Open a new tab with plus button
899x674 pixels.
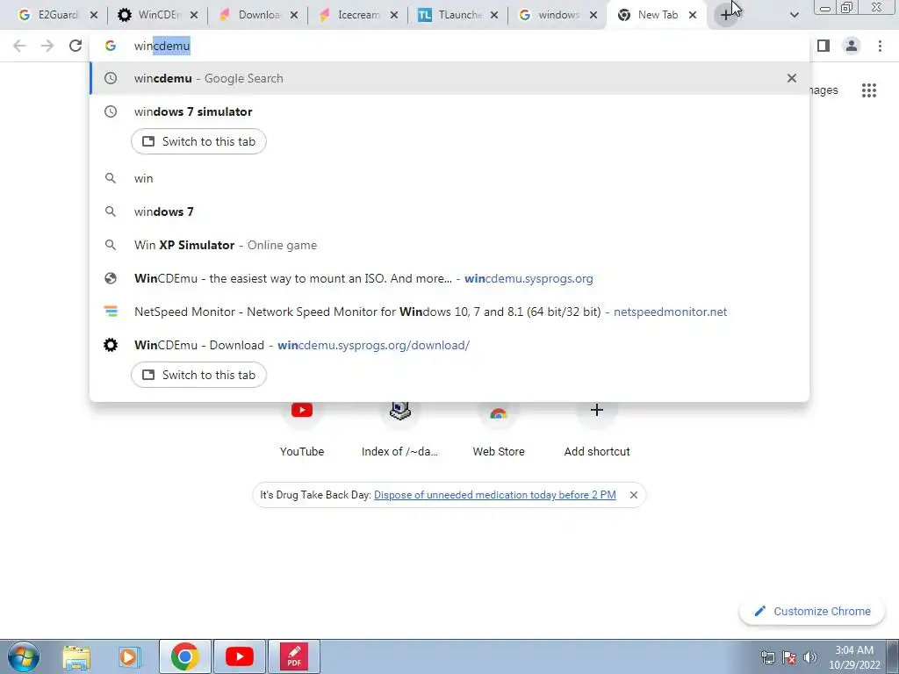coord(726,15)
